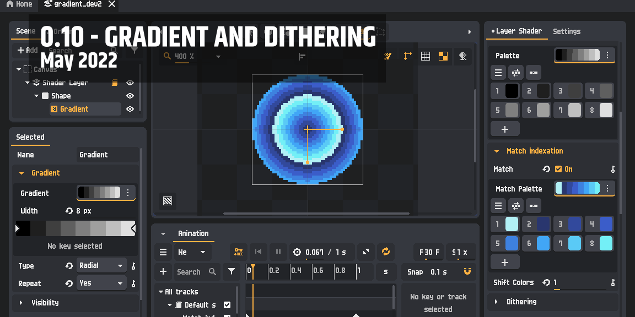Reset the Type property
This screenshot has height=317, width=635.
[69, 266]
